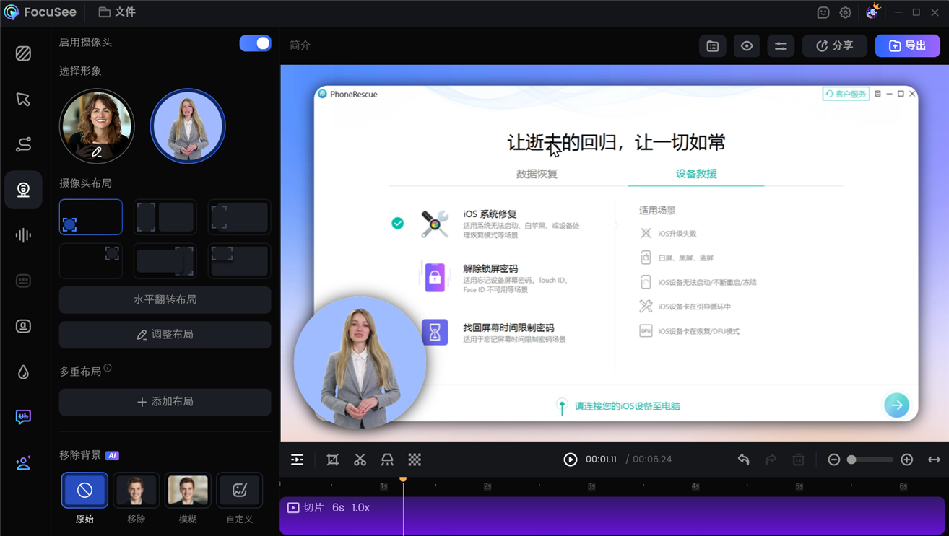The width and height of the screenshot is (949, 536).
Task: Click the smiley feedback icon in title bar
Action: point(823,12)
